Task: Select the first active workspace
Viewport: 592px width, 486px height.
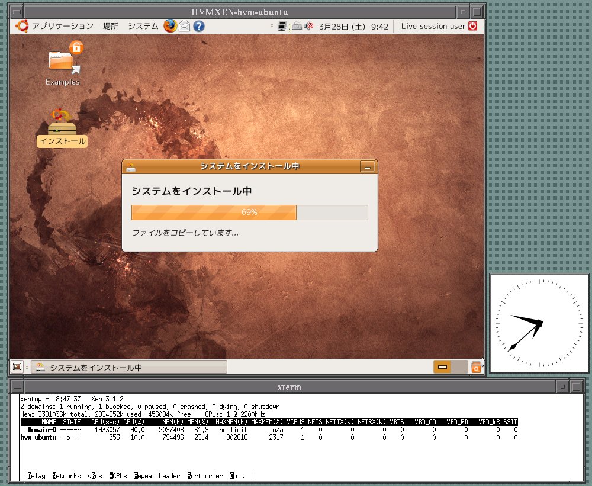Action: [x=442, y=367]
